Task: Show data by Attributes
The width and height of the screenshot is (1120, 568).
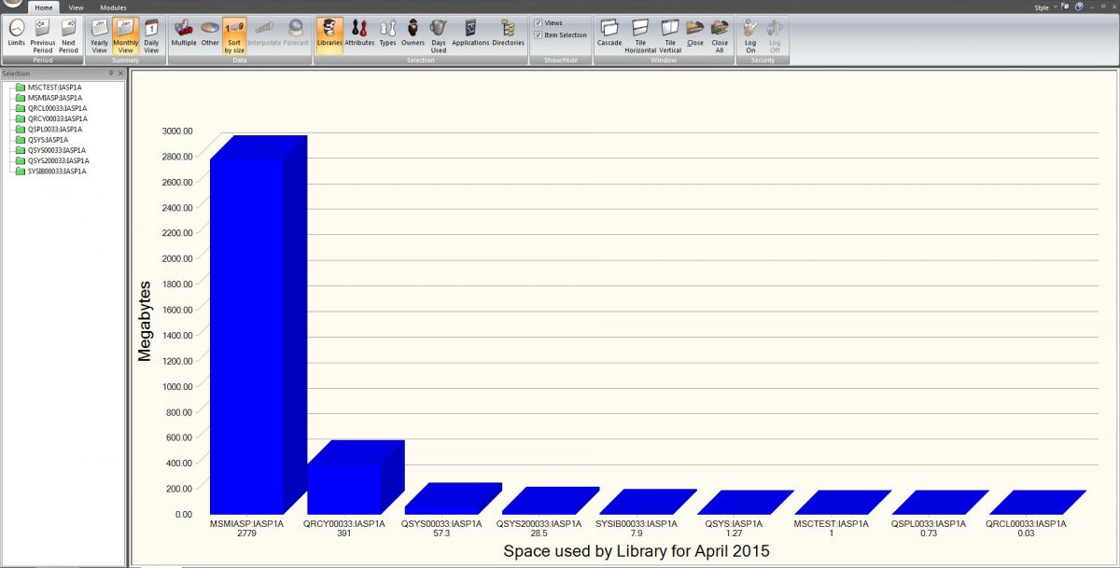Action: 359,30
